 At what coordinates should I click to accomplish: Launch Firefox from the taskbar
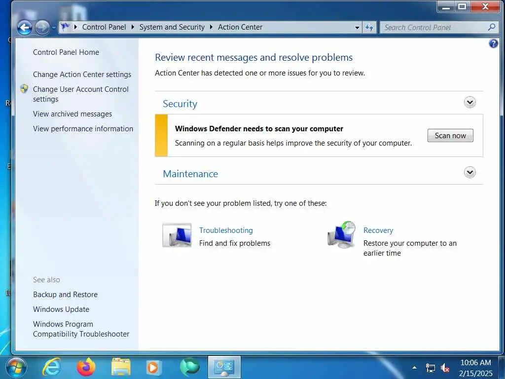(86, 367)
